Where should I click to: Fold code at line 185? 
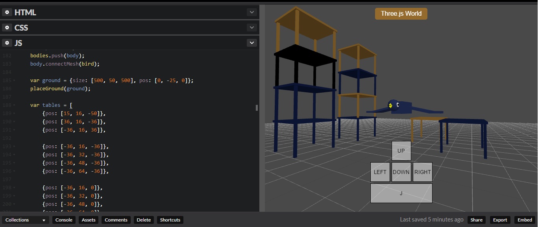[15, 81]
